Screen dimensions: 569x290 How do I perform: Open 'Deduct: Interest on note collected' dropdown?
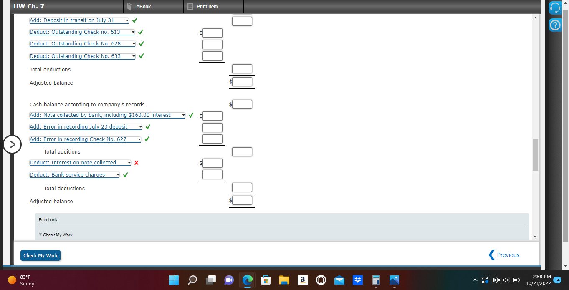click(80, 163)
